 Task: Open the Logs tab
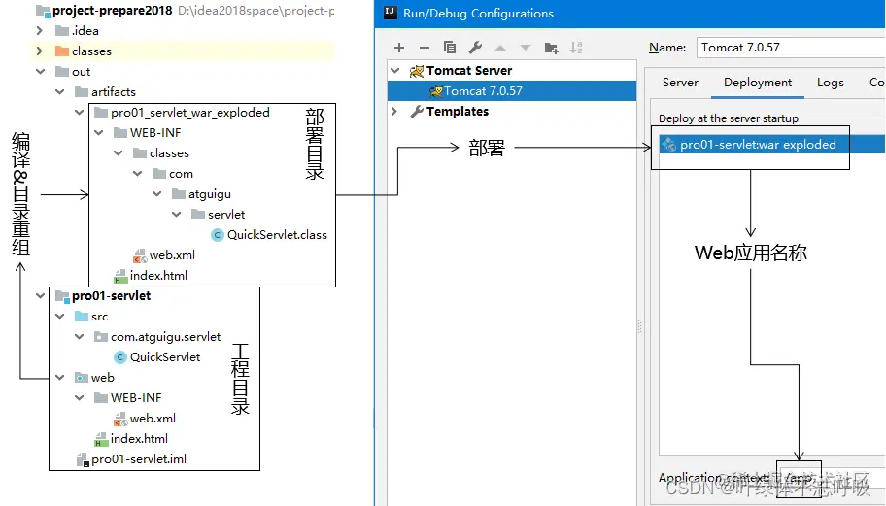[830, 83]
